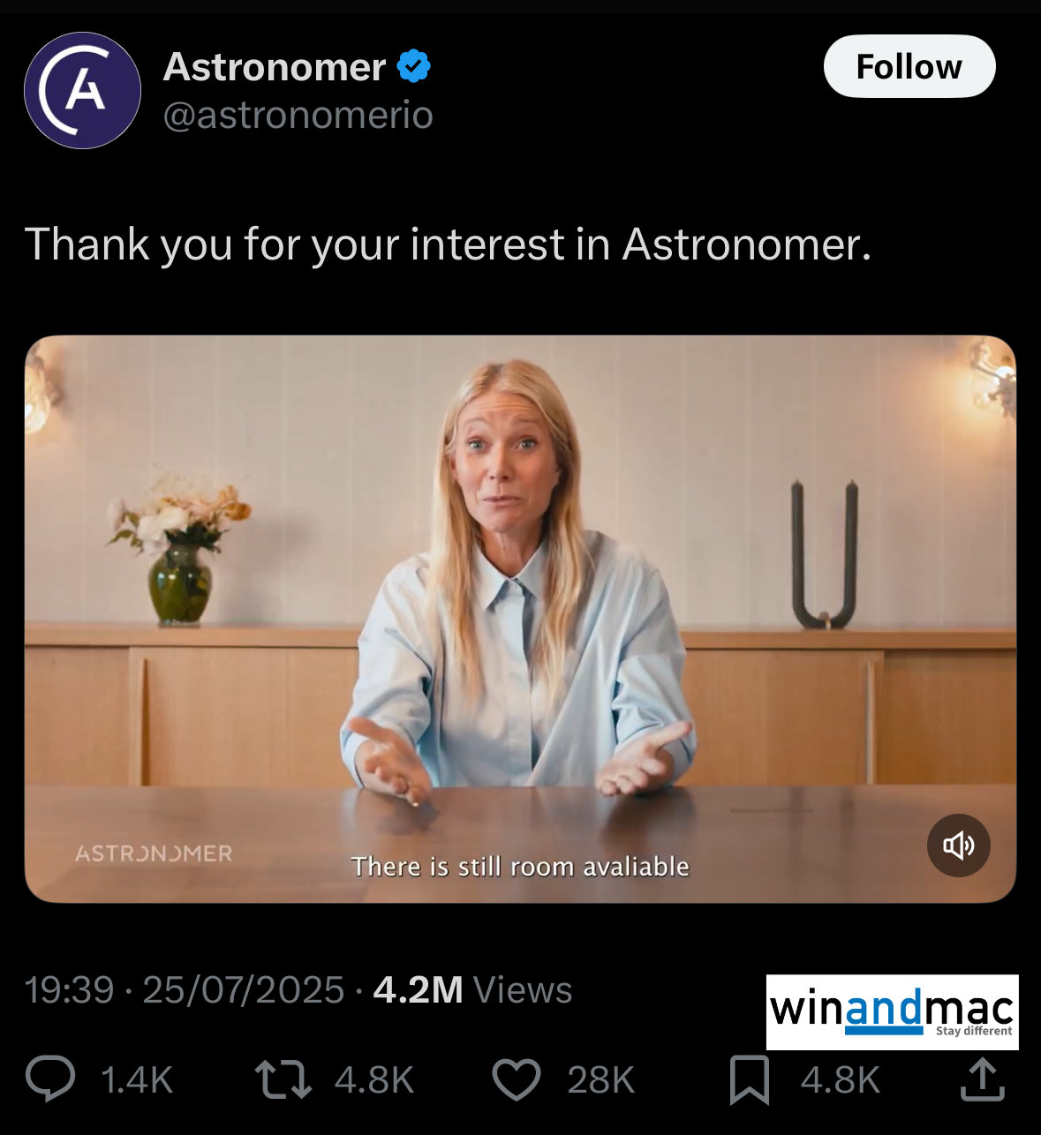Click the 4.2M Views label
Image resolution: width=1041 pixels, height=1135 pixels.
tap(472, 990)
